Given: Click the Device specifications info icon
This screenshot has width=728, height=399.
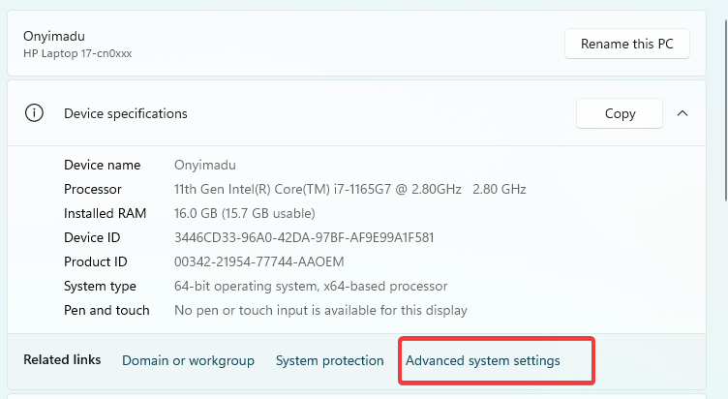Looking at the screenshot, I should 34,113.
